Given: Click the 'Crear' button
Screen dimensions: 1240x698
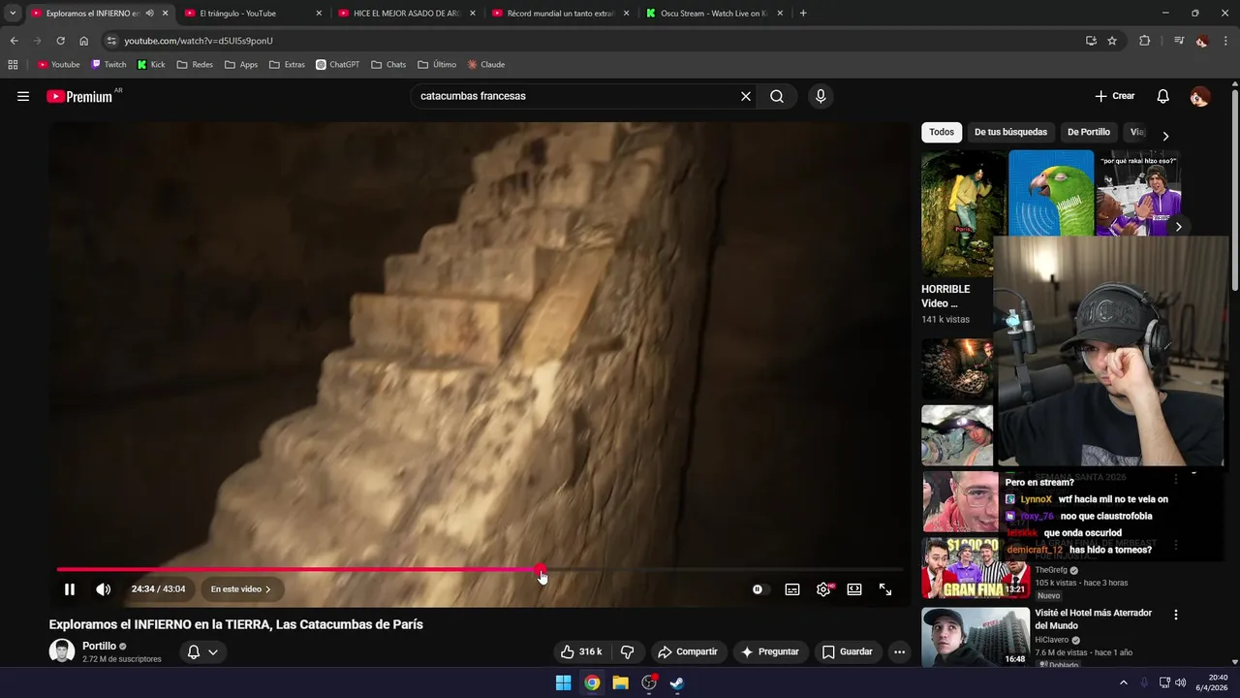Looking at the screenshot, I should pyautogui.click(x=1115, y=96).
